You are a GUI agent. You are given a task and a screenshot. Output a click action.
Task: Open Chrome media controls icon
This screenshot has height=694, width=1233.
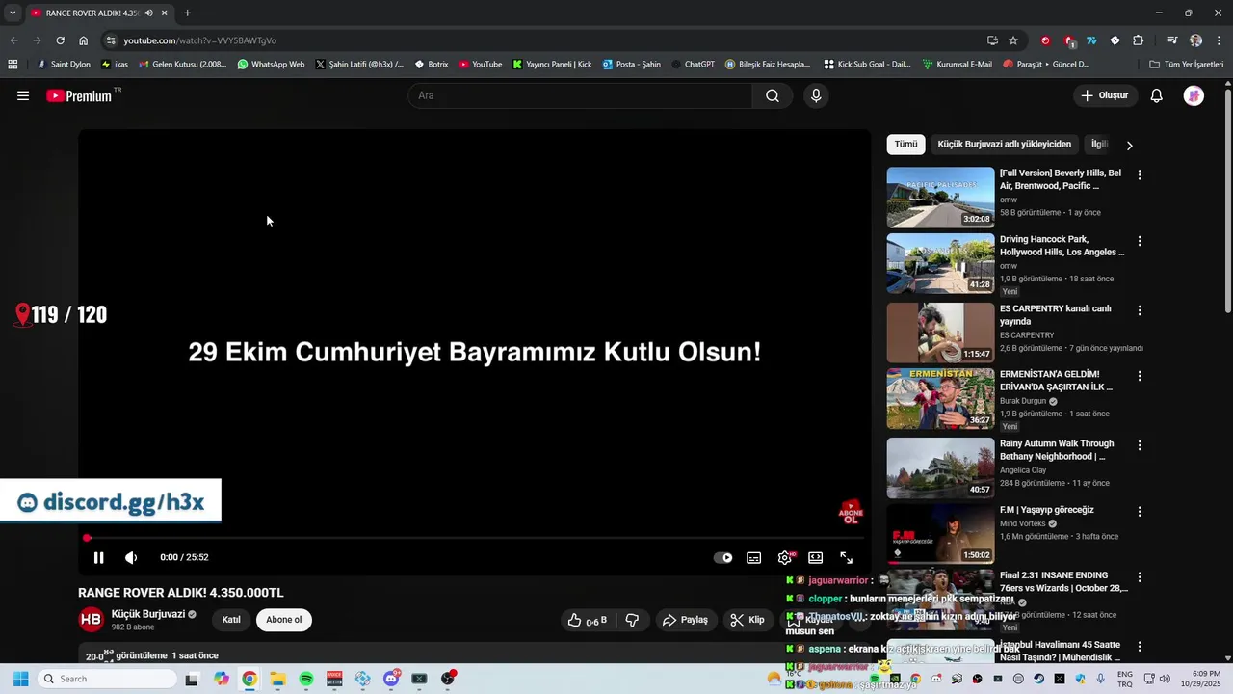click(x=1172, y=40)
